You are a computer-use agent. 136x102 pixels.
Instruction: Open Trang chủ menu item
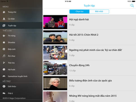pos(21,12)
